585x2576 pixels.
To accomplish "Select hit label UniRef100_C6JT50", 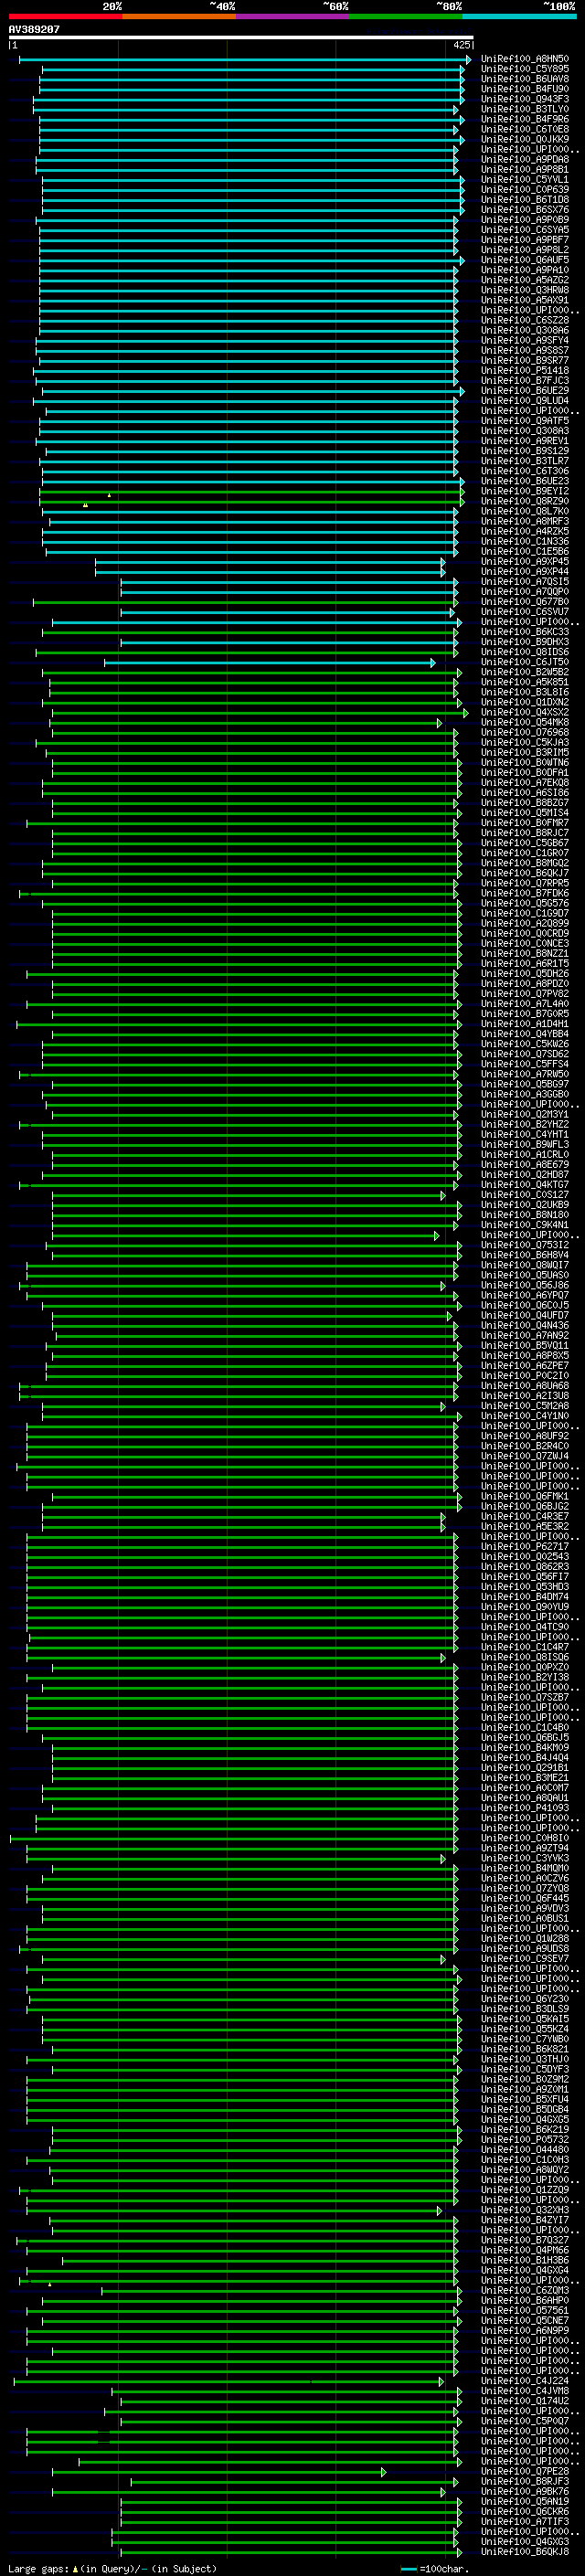I will click(524, 662).
